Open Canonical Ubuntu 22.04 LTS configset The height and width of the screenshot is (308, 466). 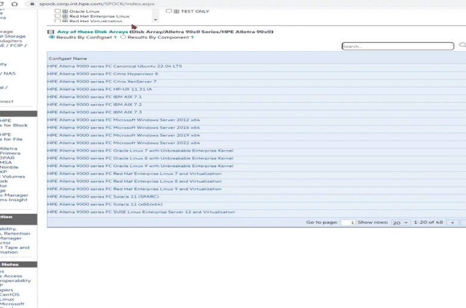115,66
